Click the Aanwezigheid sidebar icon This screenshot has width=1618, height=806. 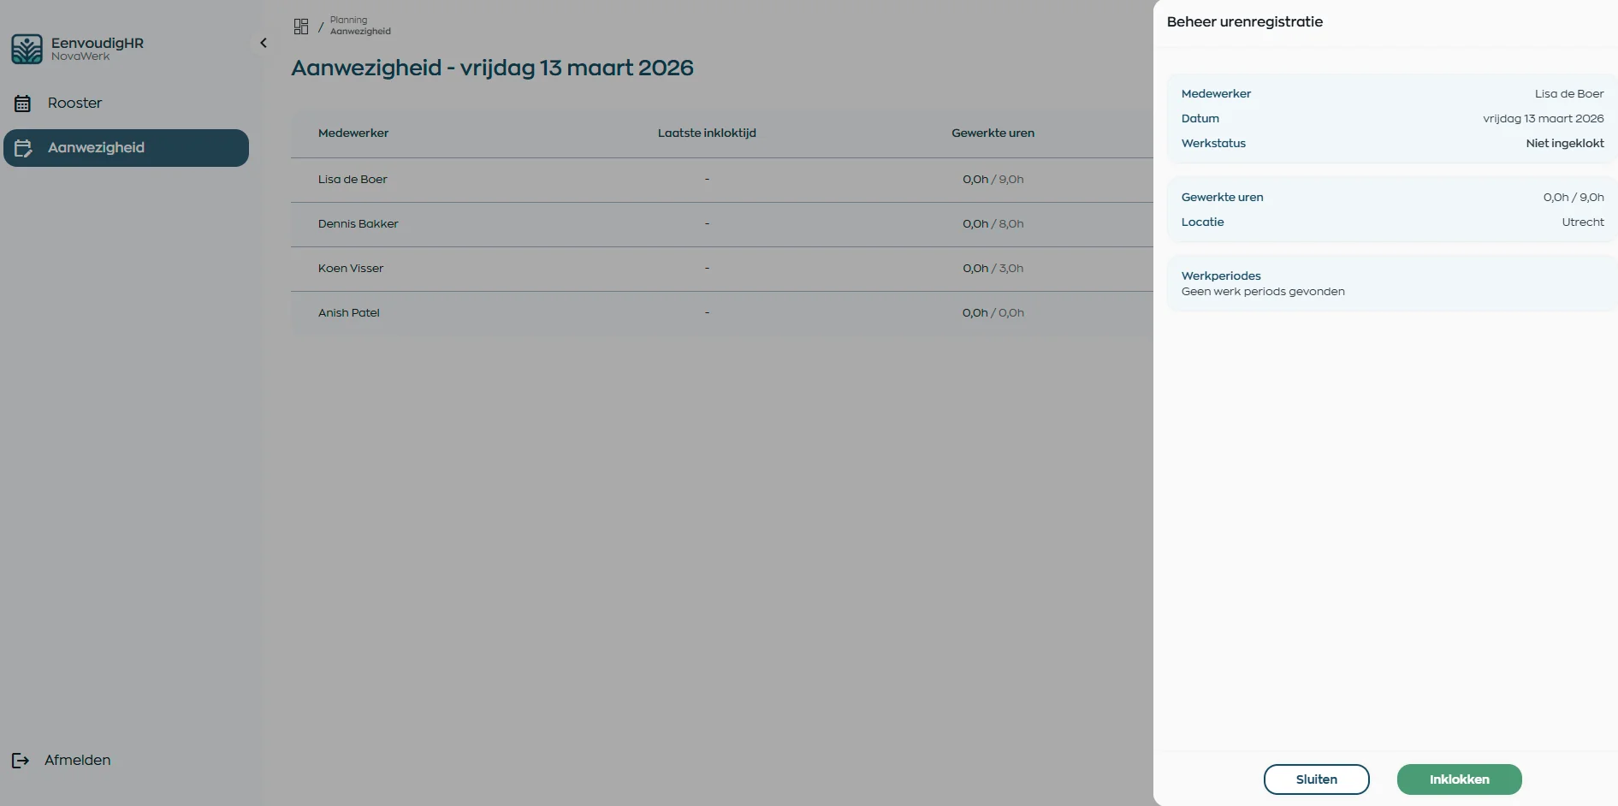point(23,148)
